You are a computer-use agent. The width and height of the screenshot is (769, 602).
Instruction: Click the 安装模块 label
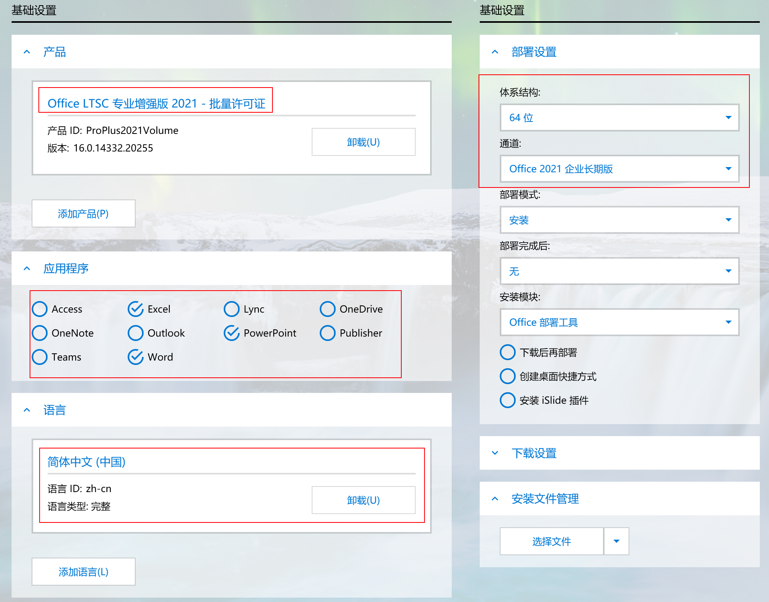pos(520,297)
